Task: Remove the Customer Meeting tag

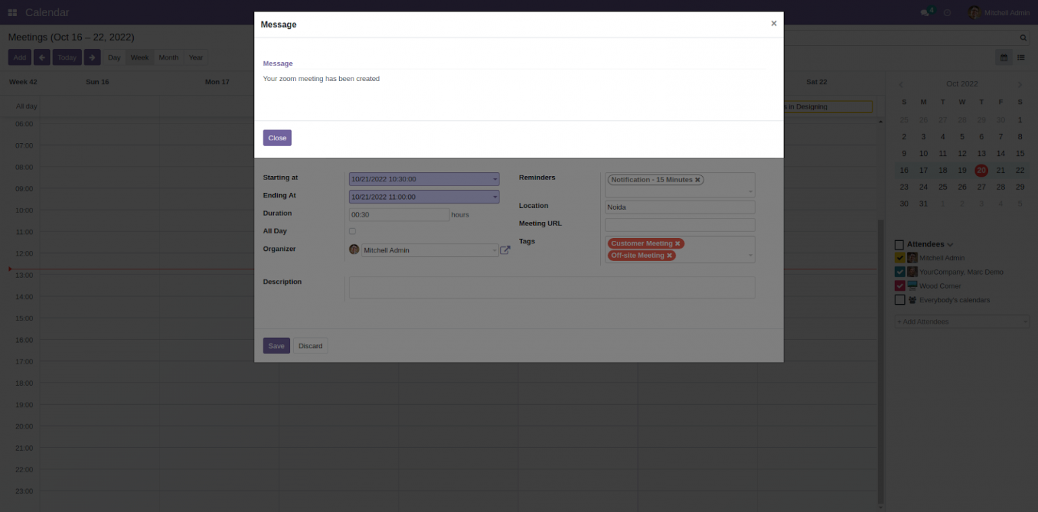Action: 678,244
